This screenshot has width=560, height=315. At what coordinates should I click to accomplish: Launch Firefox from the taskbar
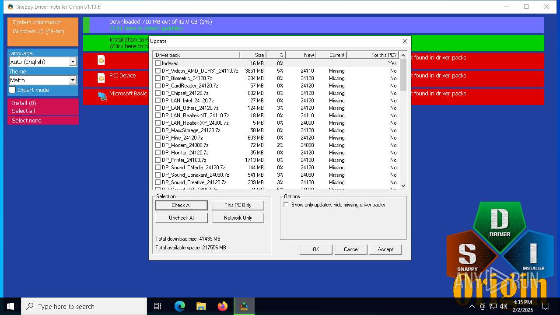click(x=222, y=306)
